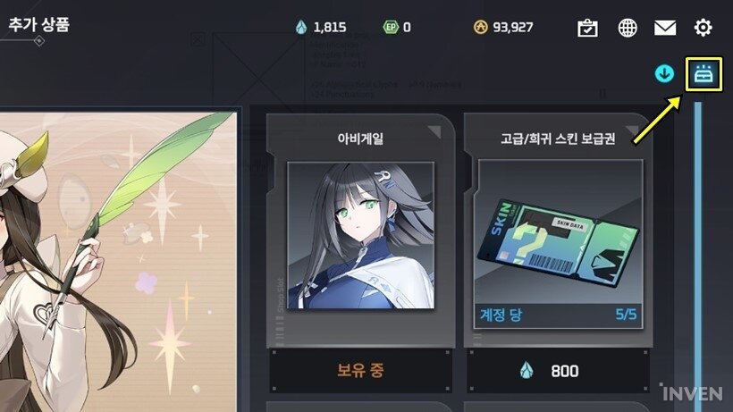Click the globe network icon
Viewport: 733px width, 412px height.
tap(628, 28)
